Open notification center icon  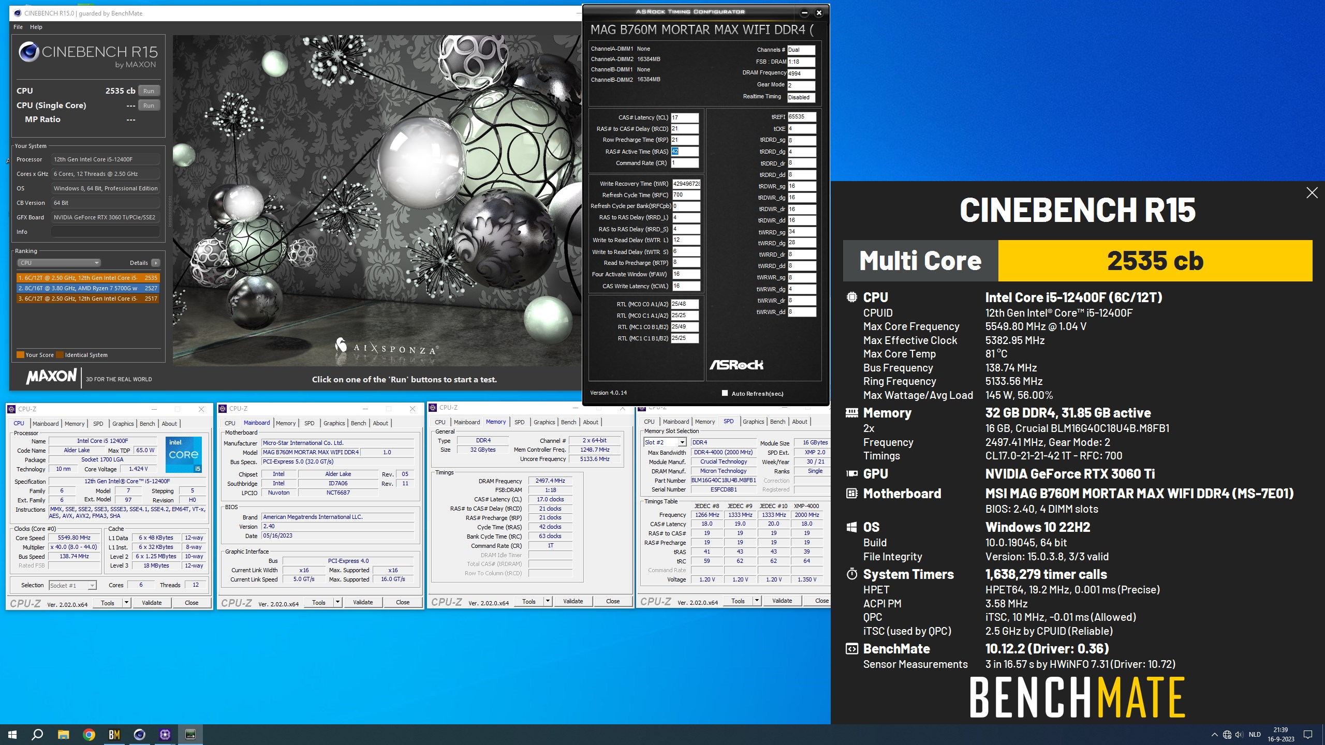(1308, 735)
